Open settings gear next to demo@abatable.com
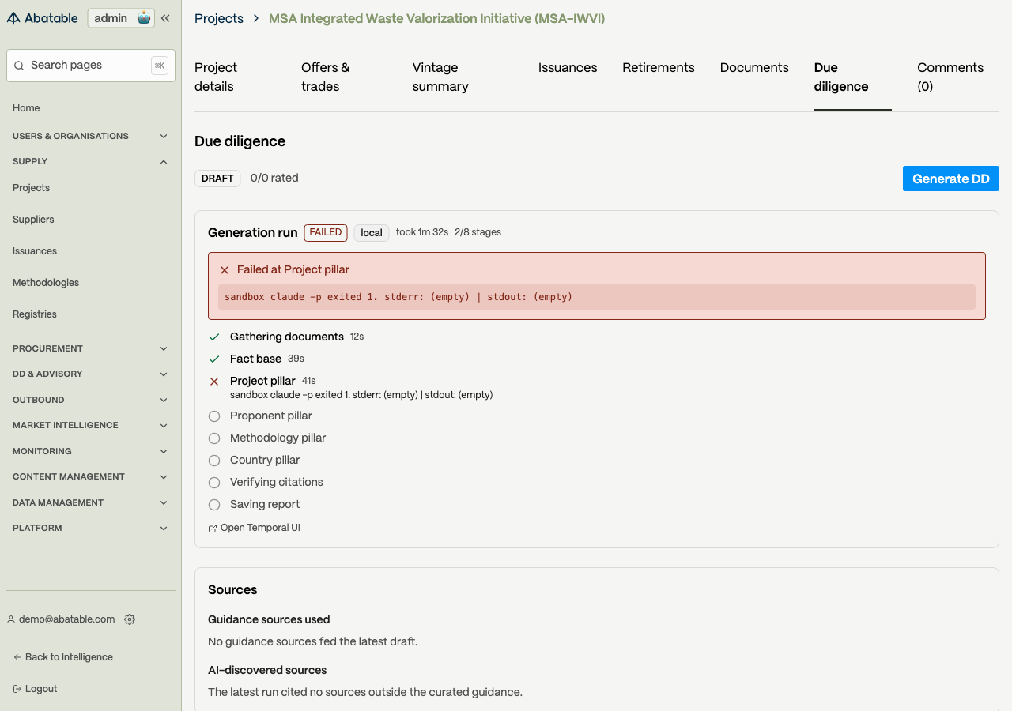 tap(130, 619)
